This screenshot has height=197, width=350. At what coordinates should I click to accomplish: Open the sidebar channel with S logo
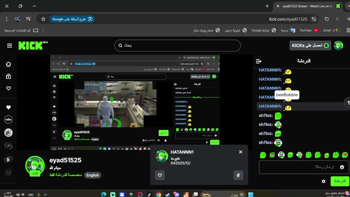tap(8, 159)
